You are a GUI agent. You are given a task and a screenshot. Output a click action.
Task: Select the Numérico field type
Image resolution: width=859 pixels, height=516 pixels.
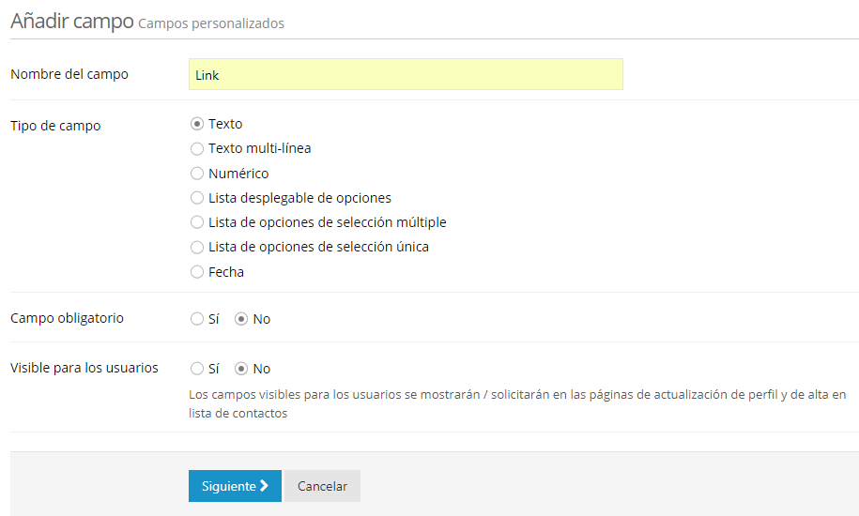197,174
